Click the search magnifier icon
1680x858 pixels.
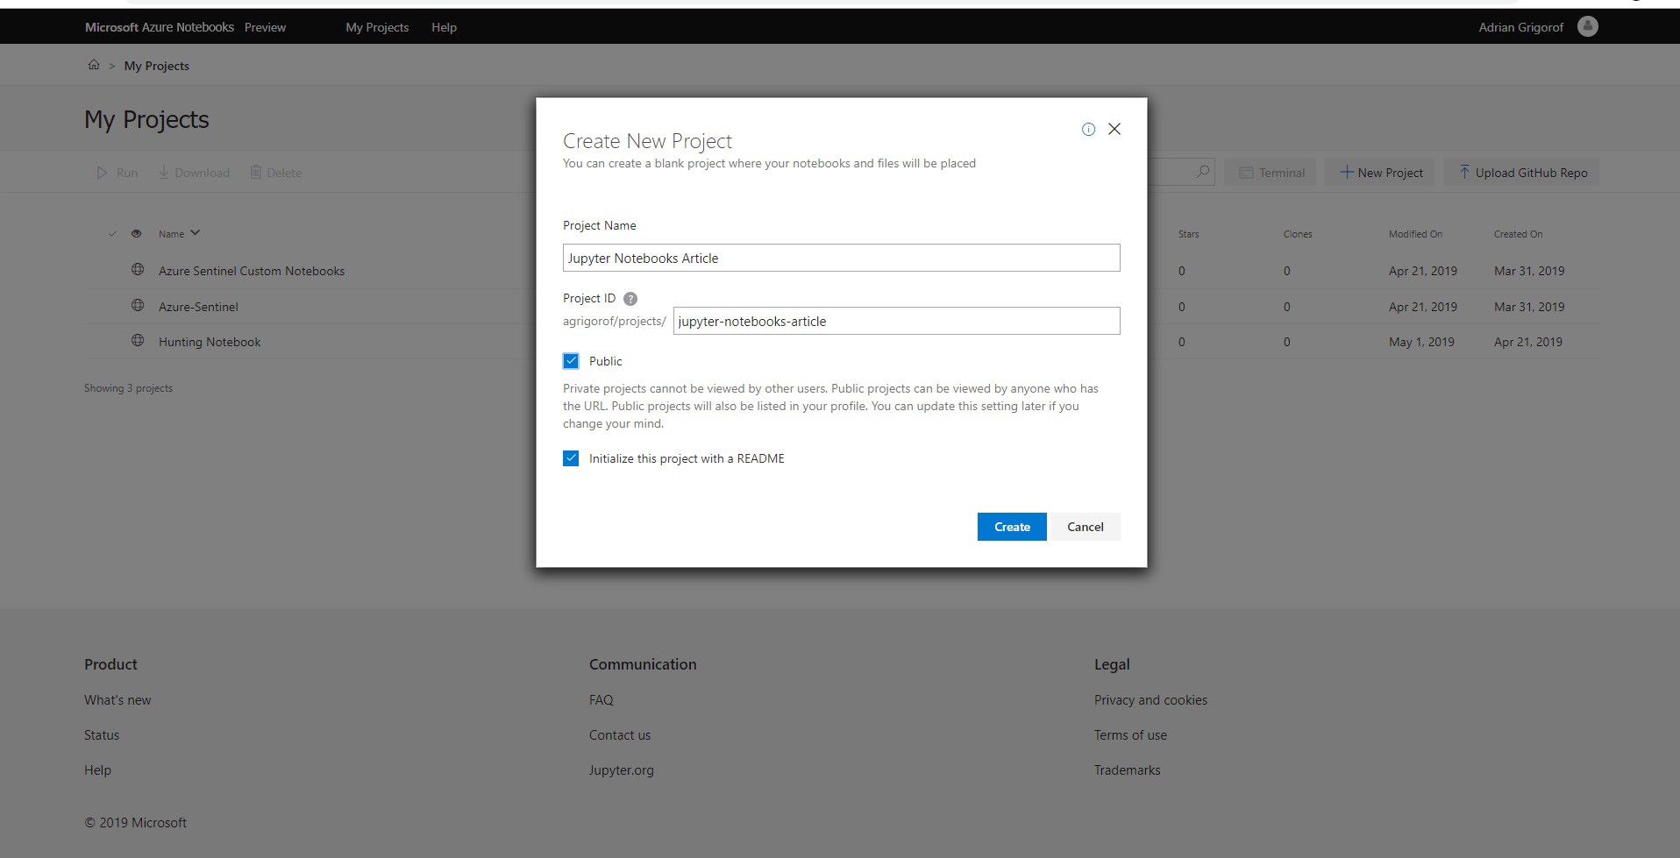(x=1203, y=172)
